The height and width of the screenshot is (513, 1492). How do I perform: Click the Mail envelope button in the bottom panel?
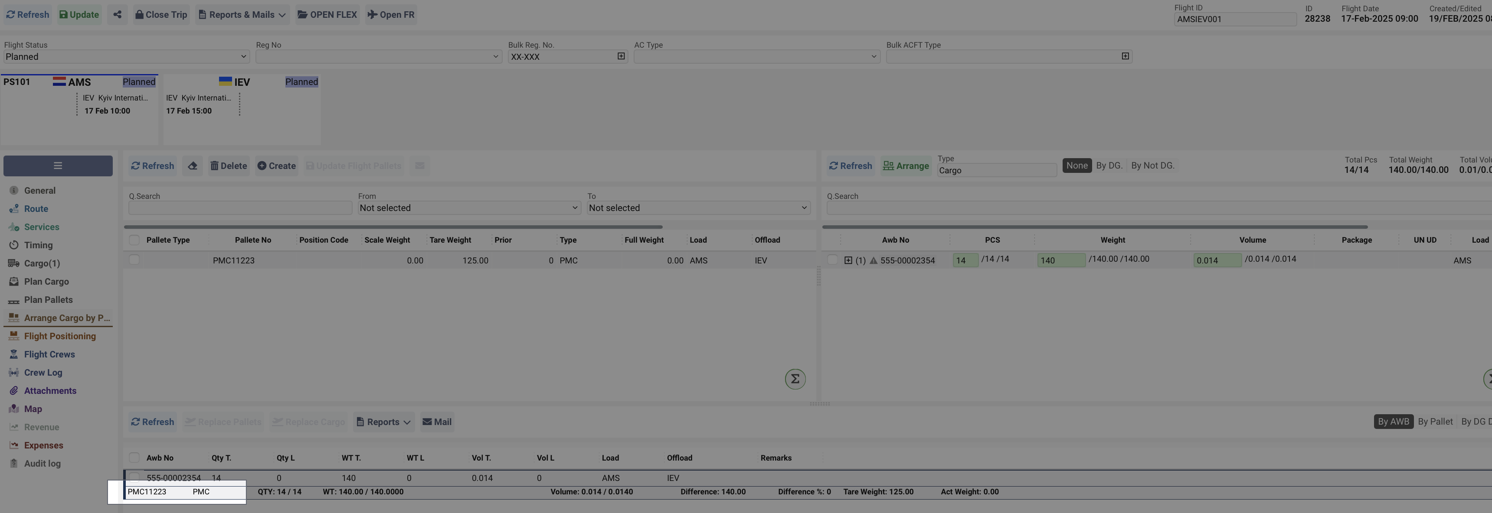[437, 422]
